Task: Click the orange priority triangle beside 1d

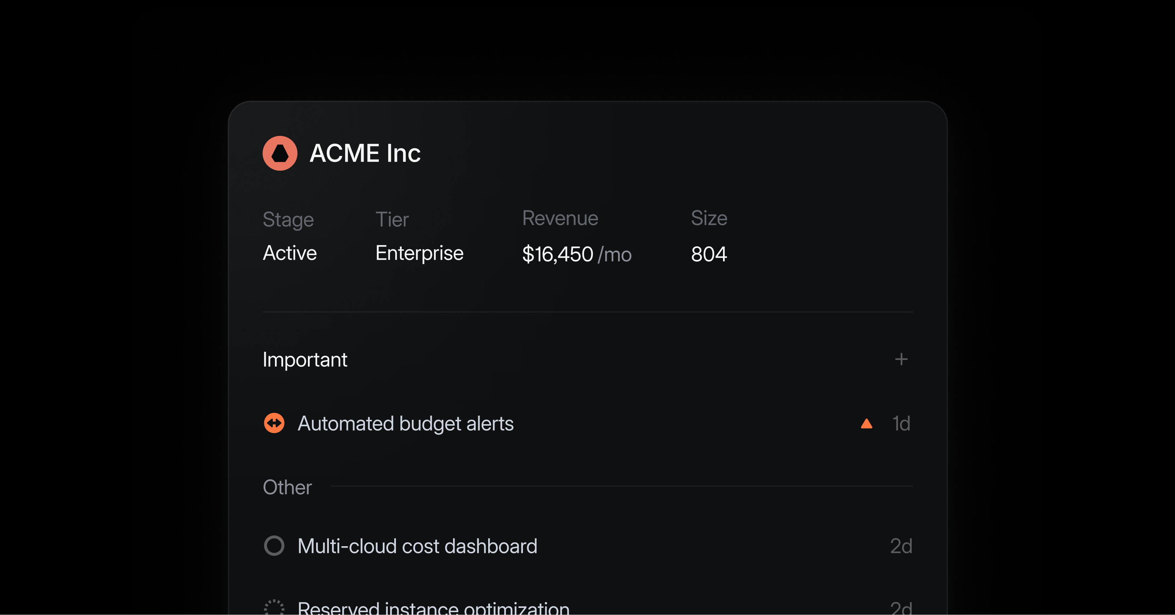Action: (x=866, y=424)
